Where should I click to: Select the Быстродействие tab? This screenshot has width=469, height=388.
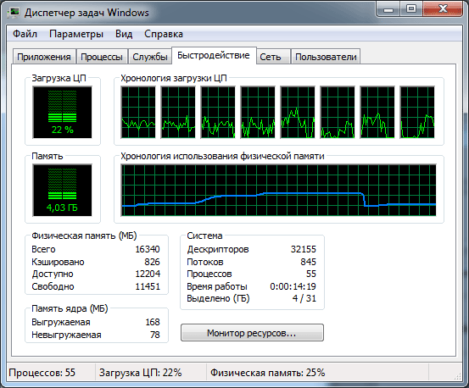tap(214, 56)
